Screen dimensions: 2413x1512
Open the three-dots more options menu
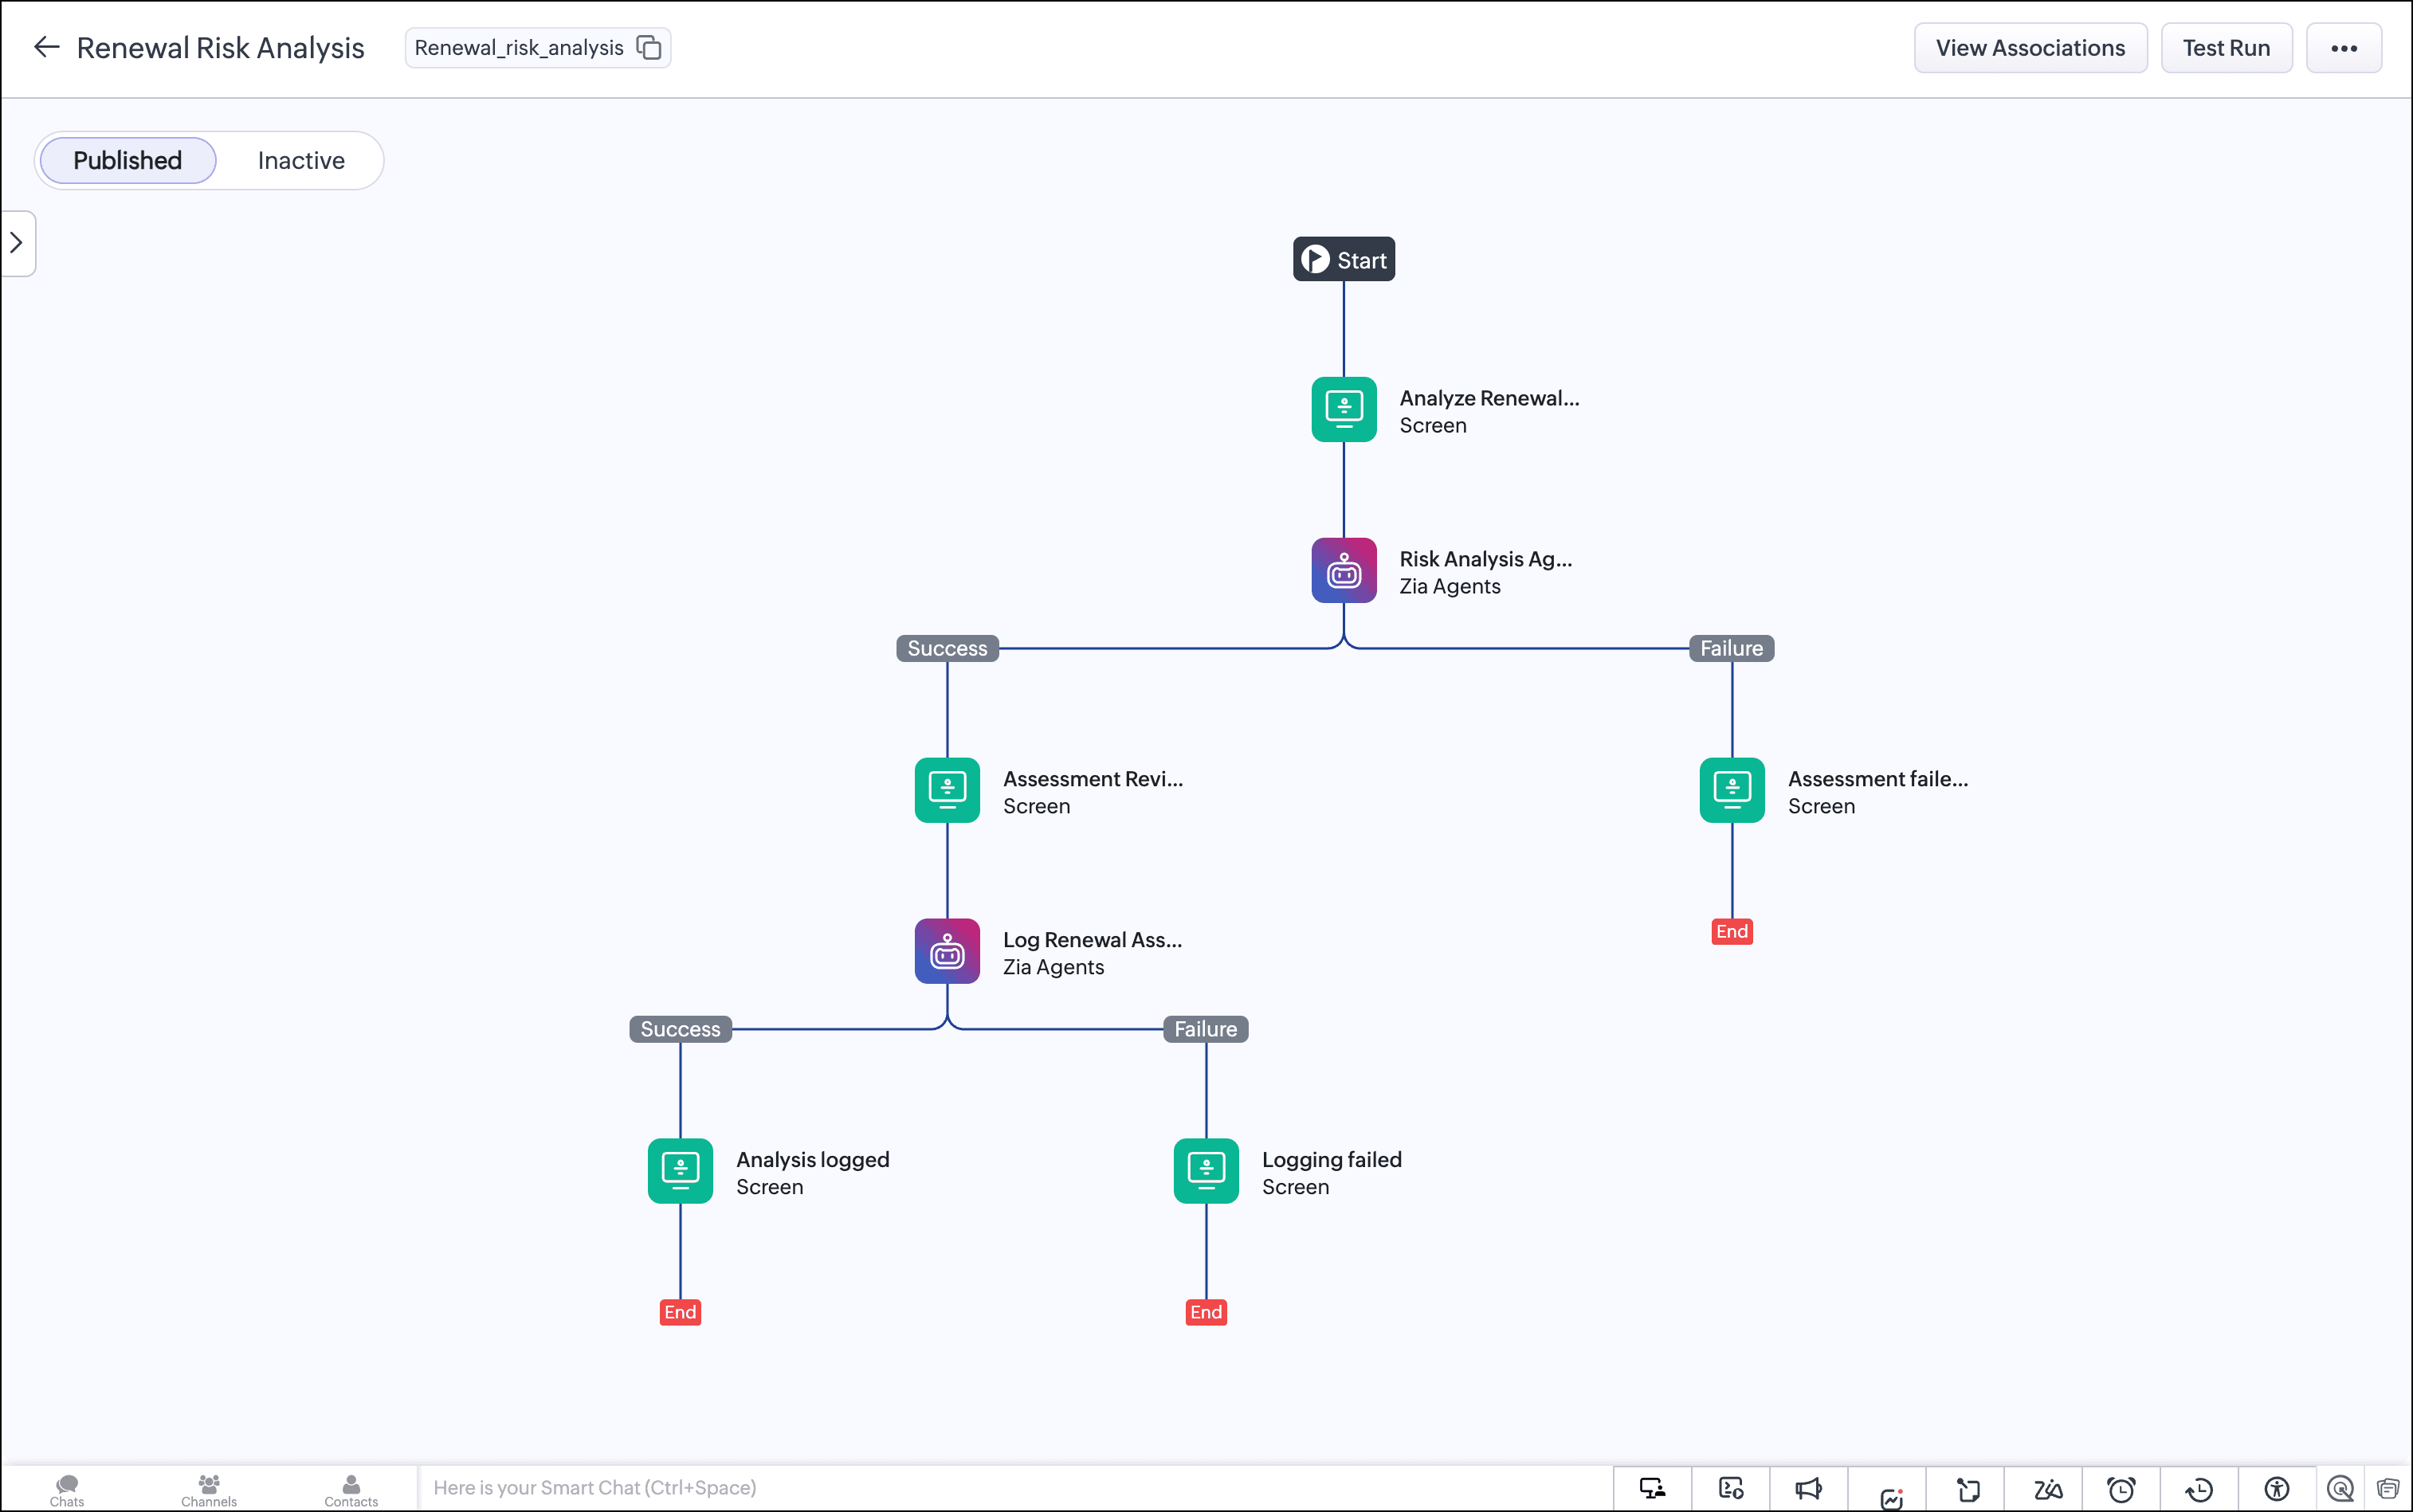tap(2344, 47)
